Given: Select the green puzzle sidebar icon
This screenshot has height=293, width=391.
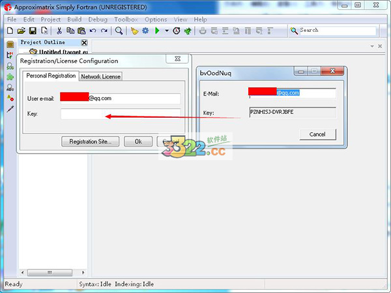Looking at the screenshot, I should pyautogui.click(x=10, y=77).
